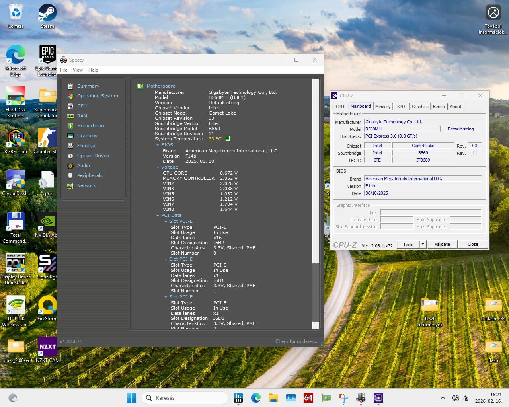The image size is (509, 407).
Task: Open Storage section in Speccy
Action: pyautogui.click(x=86, y=146)
